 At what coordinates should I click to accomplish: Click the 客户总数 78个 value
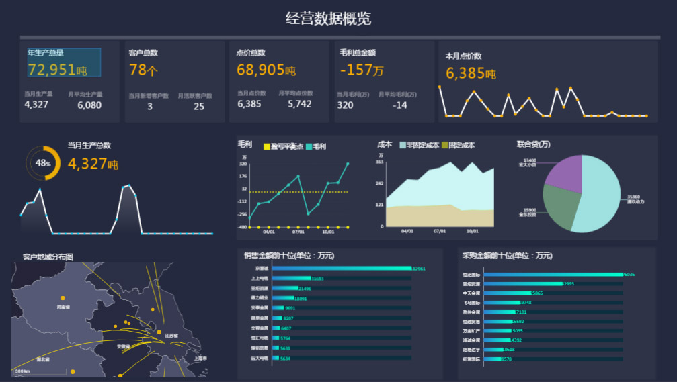coord(143,70)
